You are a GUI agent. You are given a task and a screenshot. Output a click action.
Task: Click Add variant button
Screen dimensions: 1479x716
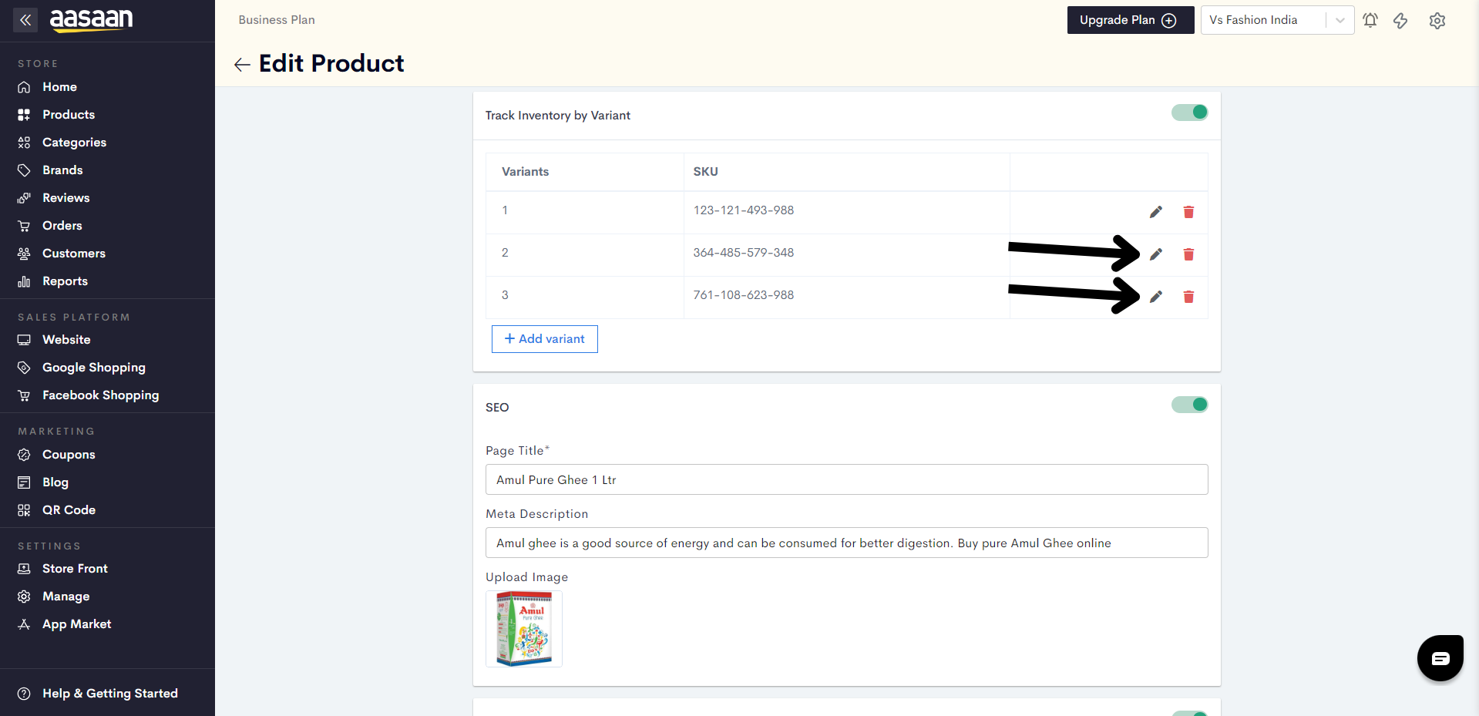point(545,339)
